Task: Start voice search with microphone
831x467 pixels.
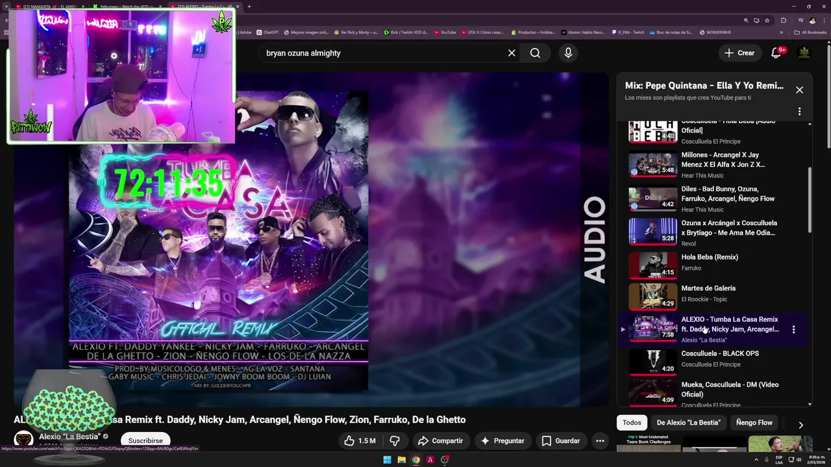Action: tap(568, 53)
